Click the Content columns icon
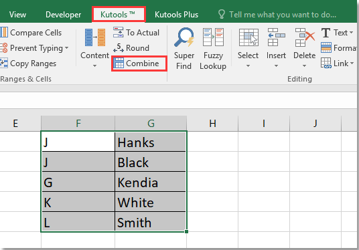The width and height of the screenshot is (359, 250). (95, 37)
